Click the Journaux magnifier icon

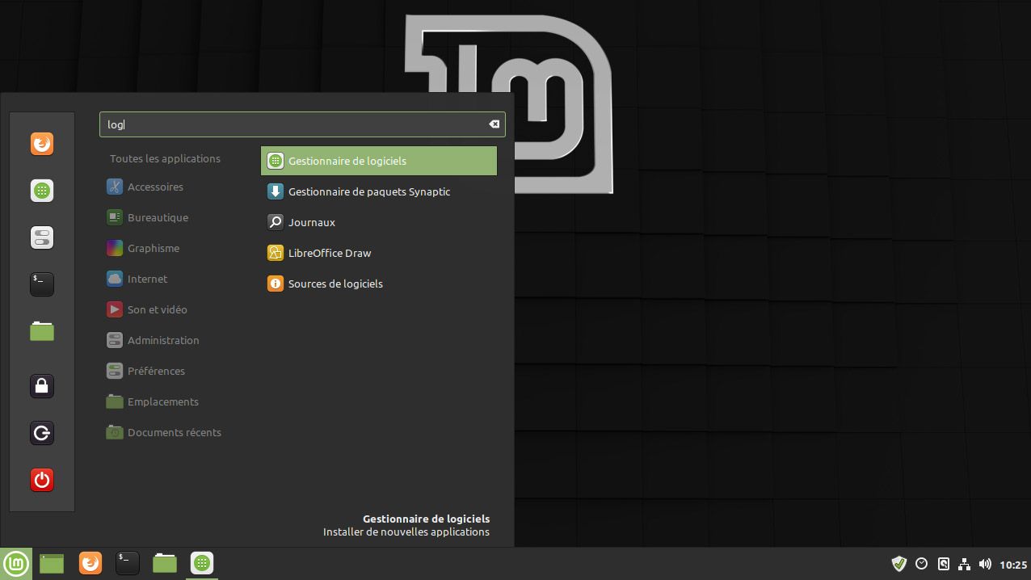click(x=276, y=222)
